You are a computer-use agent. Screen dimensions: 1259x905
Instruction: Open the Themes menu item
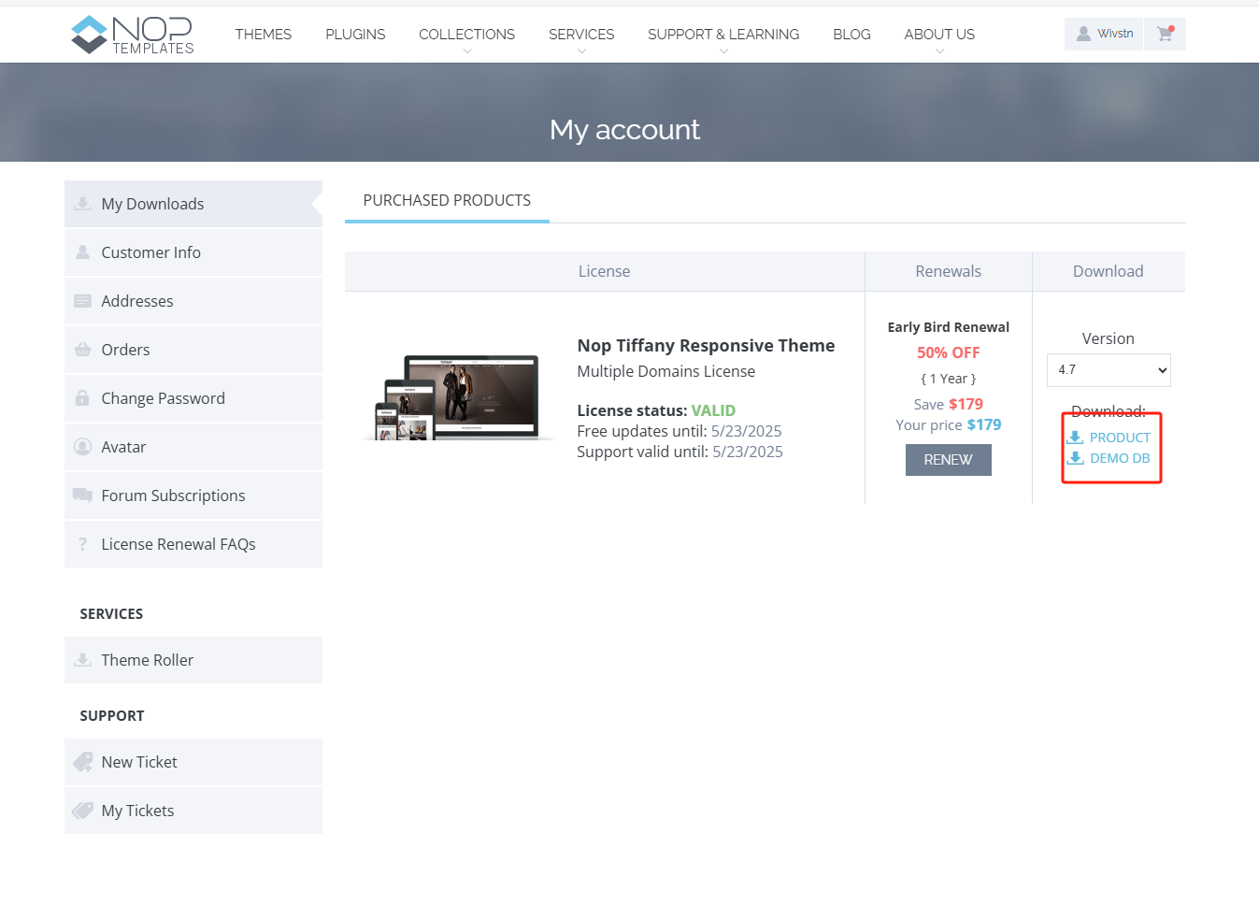coord(264,35)
